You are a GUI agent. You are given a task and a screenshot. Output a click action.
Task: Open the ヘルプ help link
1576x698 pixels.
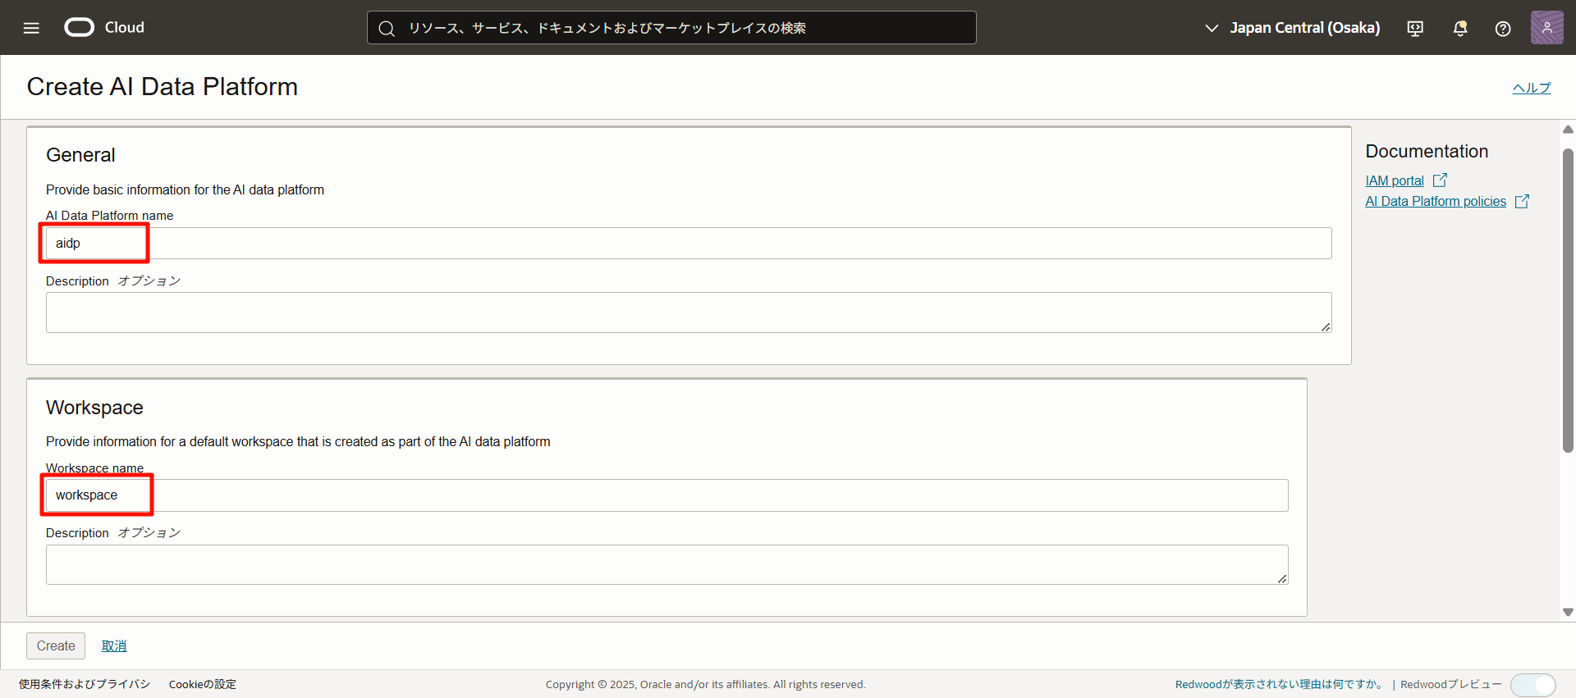click(x=1532, y=88)
